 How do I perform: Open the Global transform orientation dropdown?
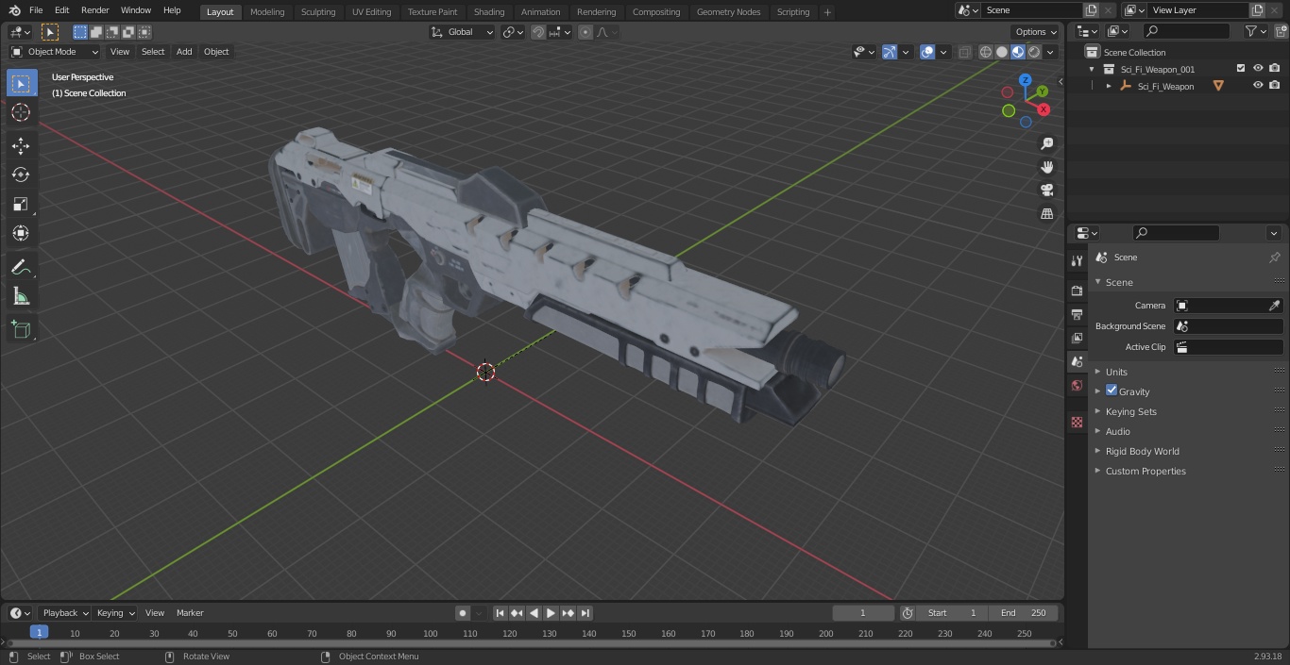[x=462, y=32]
